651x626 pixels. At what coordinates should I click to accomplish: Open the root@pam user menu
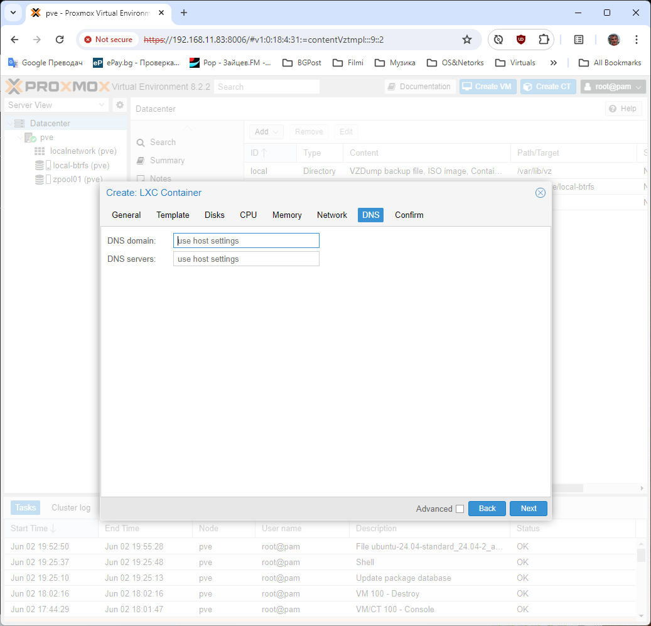[x=613, y=87]
